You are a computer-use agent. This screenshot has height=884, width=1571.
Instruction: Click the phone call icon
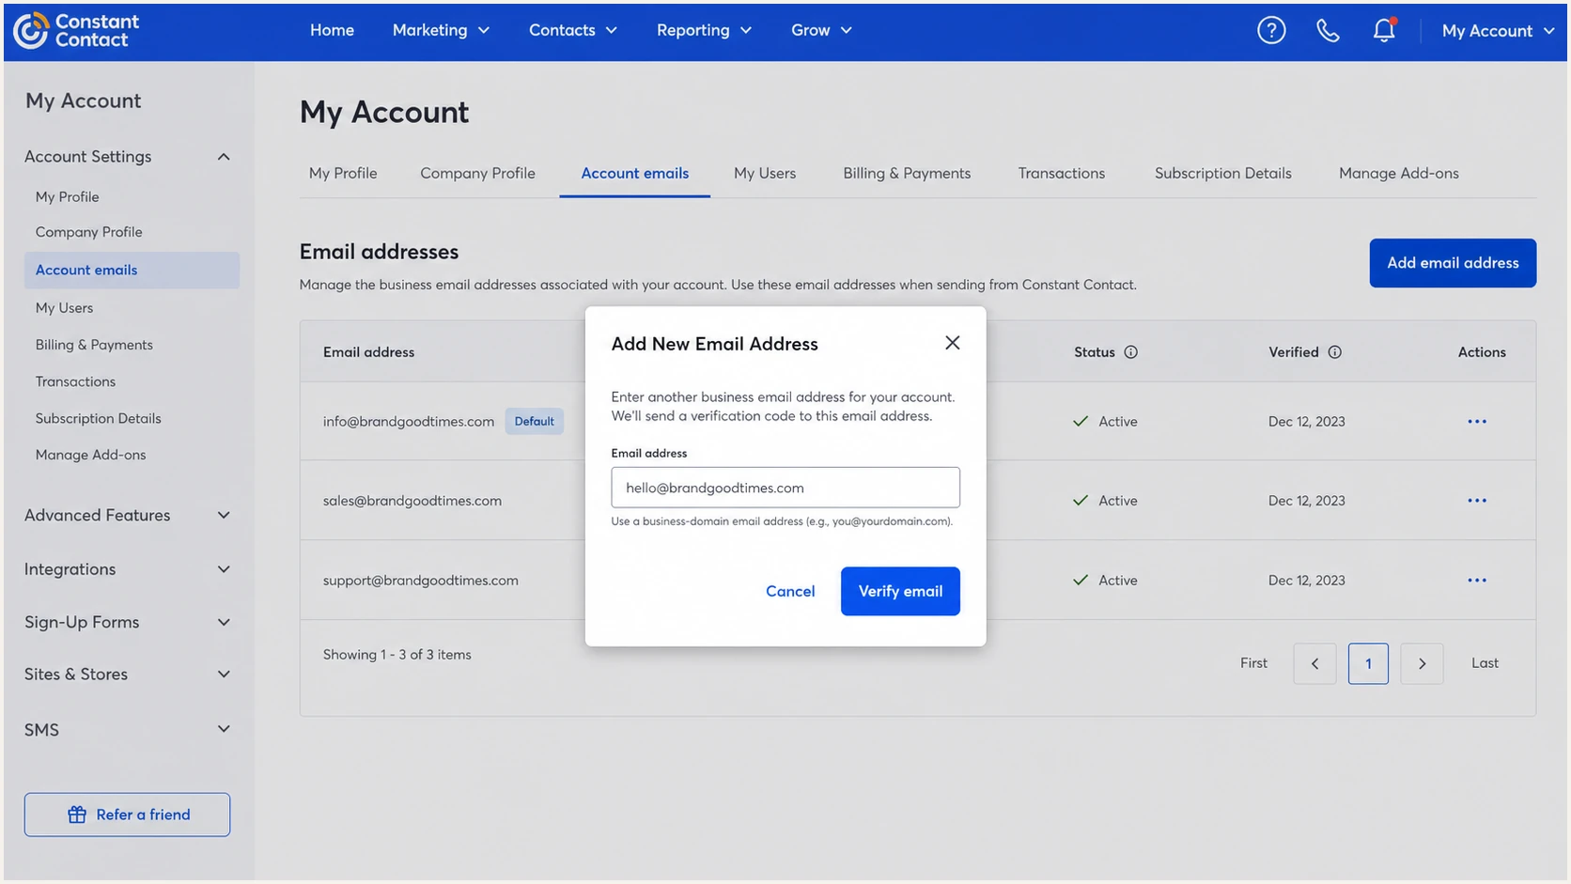(x=1328, y=30)
